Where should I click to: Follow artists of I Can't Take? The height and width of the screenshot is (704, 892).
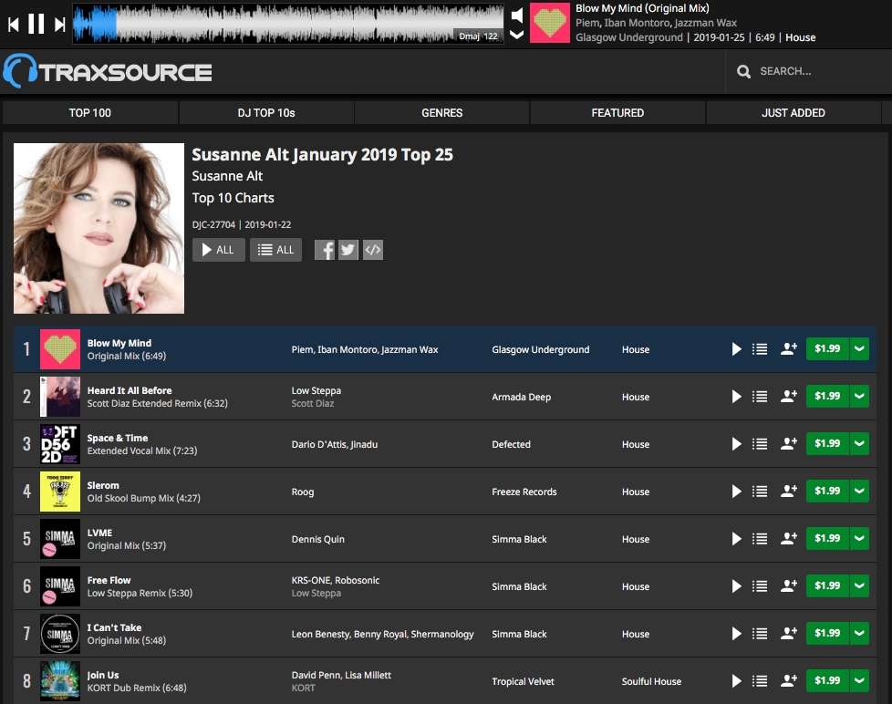pos(788,633)
